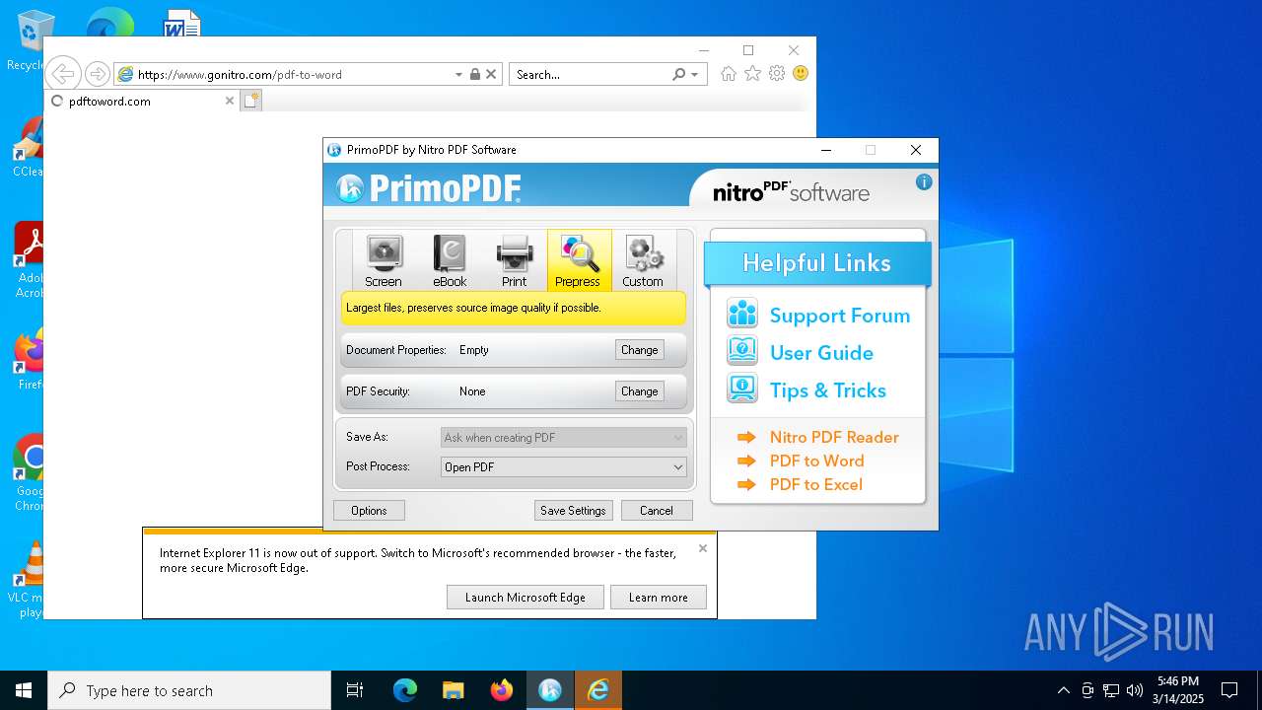
Task: Stop loading page in IE address bar
Action: click(491, 74)
